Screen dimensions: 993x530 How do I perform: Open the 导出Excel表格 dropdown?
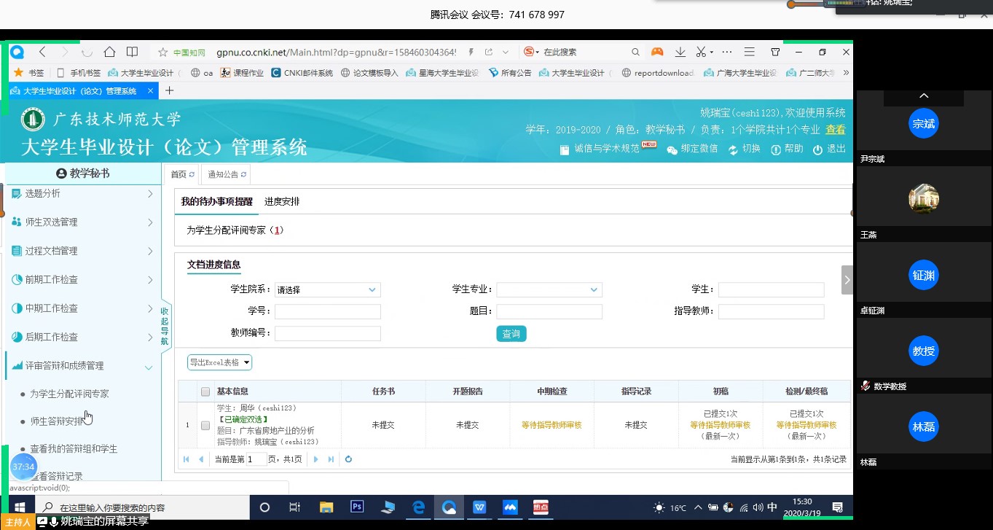[219, 362]
